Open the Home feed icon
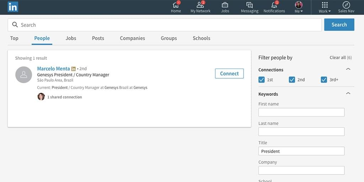This screenshot has height=182, width=364. click(176, 5)
